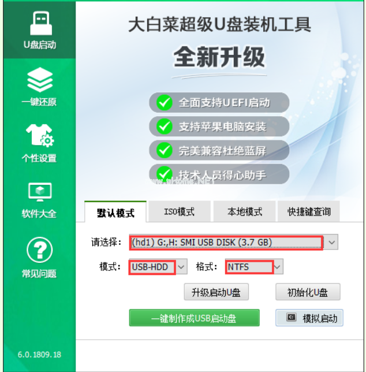Select the 一键还原 layers icon
The image size is (366, 372).
tap(40, 80)
